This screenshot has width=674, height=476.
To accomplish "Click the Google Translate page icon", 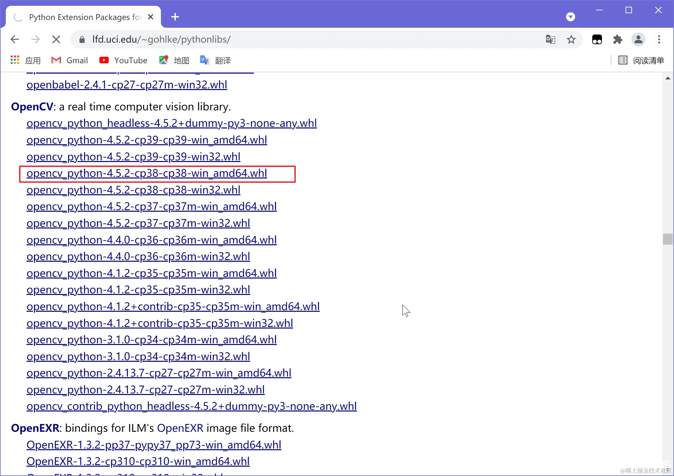I will pos(550,39).
